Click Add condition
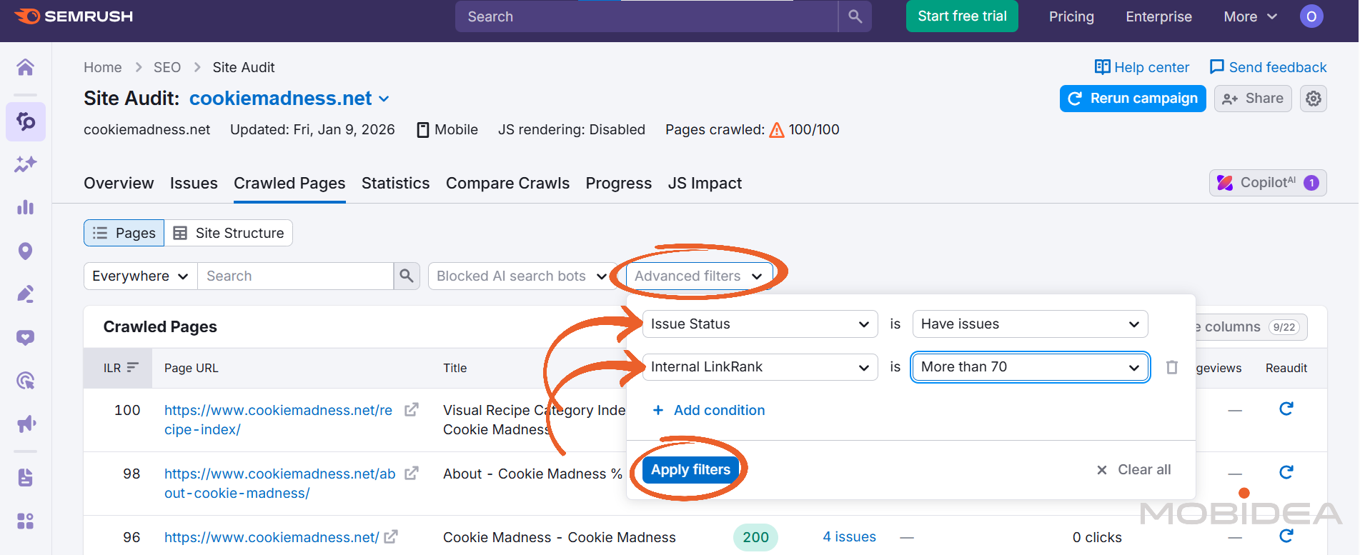Viewport: 1360px width, 555px height. (x=709, y=411)
